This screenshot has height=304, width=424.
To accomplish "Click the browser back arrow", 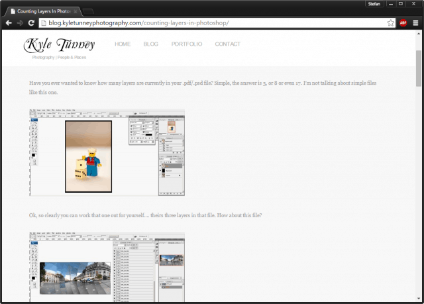I will (9, 23).
